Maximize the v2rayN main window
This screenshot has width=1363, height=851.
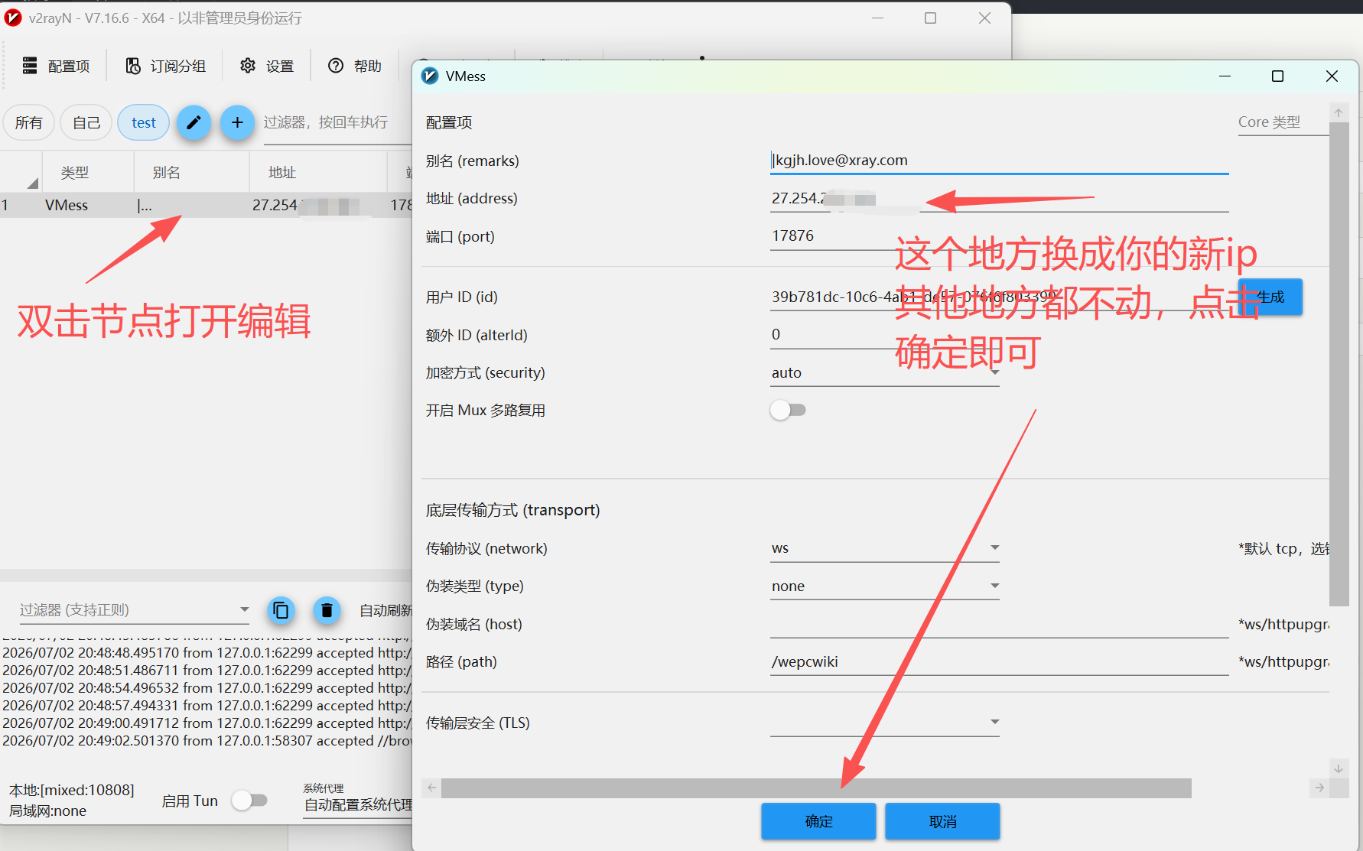click(930, 18)
